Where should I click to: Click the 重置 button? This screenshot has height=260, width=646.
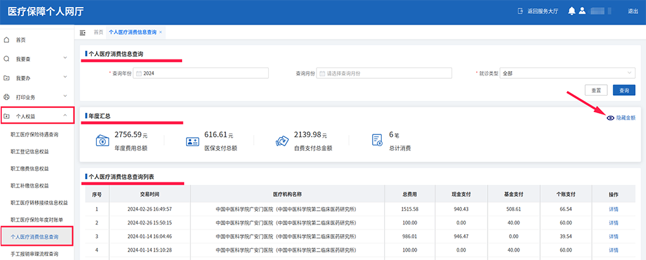(596, 91)
